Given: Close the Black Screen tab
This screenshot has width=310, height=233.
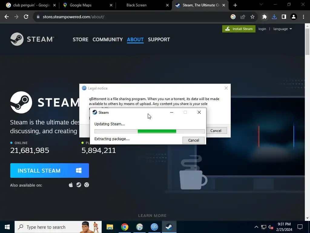Looking at the screenshot, I should [x=167, y=5].
